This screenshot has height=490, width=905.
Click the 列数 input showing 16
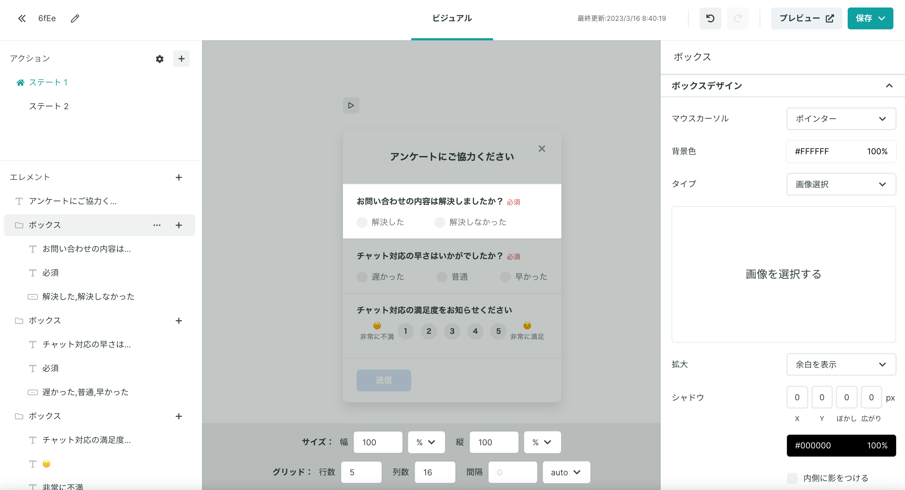click(434, 473)
